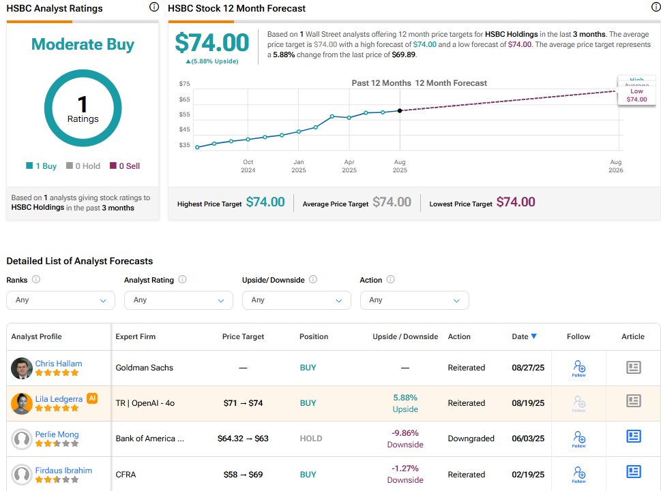
Task: Click the $58 → $69 price target
Action: pyautogui.click(x=243, y=475)
